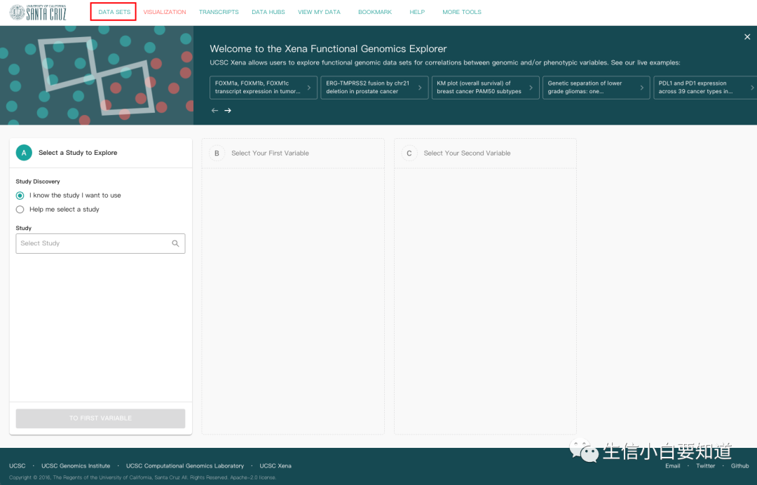The height and width of the screenshot is (485, 757).
Task: Open the More Tools menu
Action: 462,12
